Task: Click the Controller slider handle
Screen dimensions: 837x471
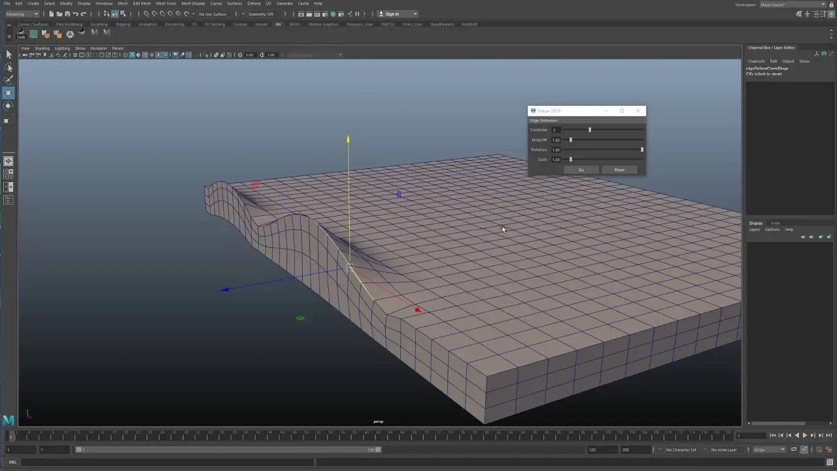Action: 590,130
